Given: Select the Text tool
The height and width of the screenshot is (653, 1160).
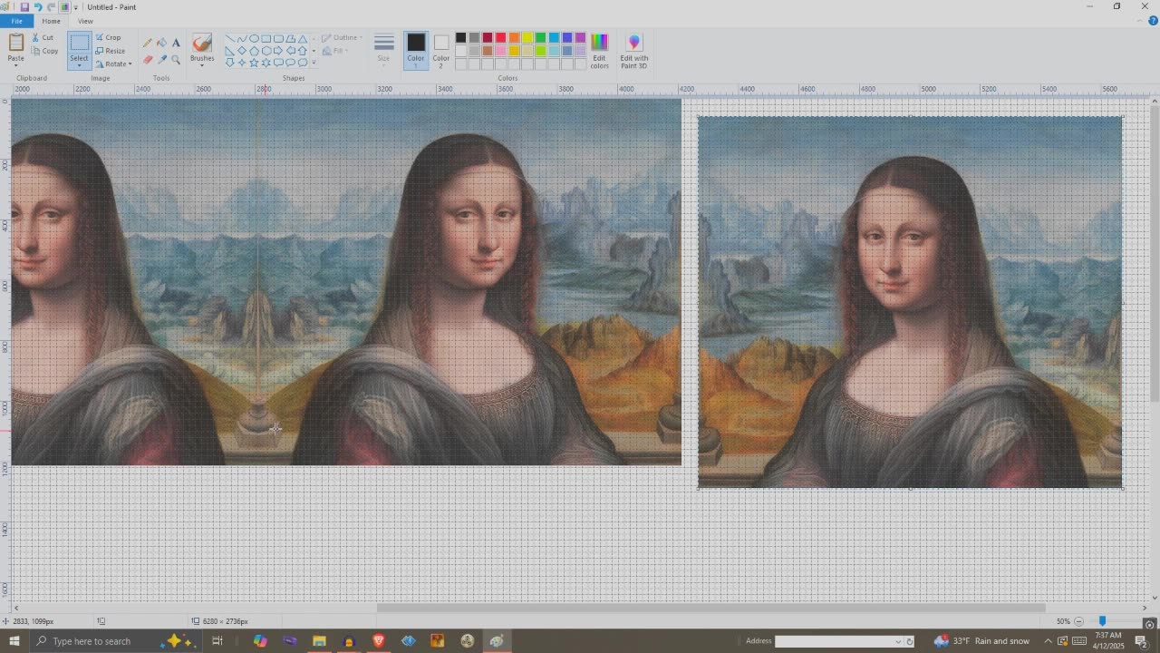Looking at the screenshot, I should pos(176,43).
